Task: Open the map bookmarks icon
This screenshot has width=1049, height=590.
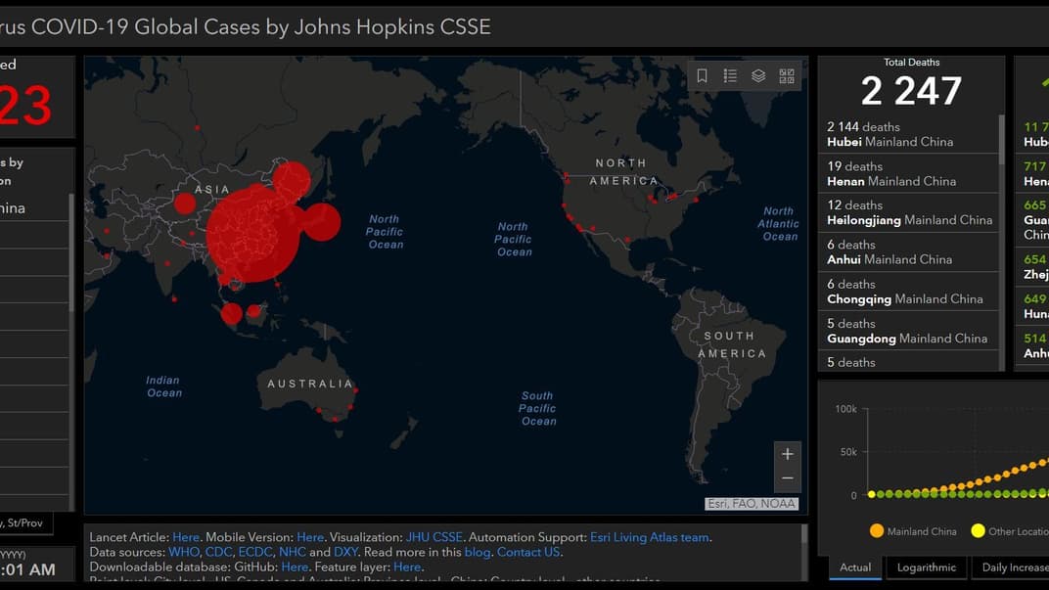Action: pos(703,76)
